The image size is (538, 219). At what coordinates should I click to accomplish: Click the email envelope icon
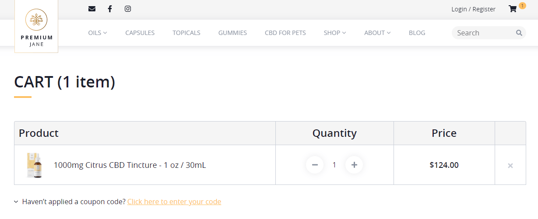[92, 9]
